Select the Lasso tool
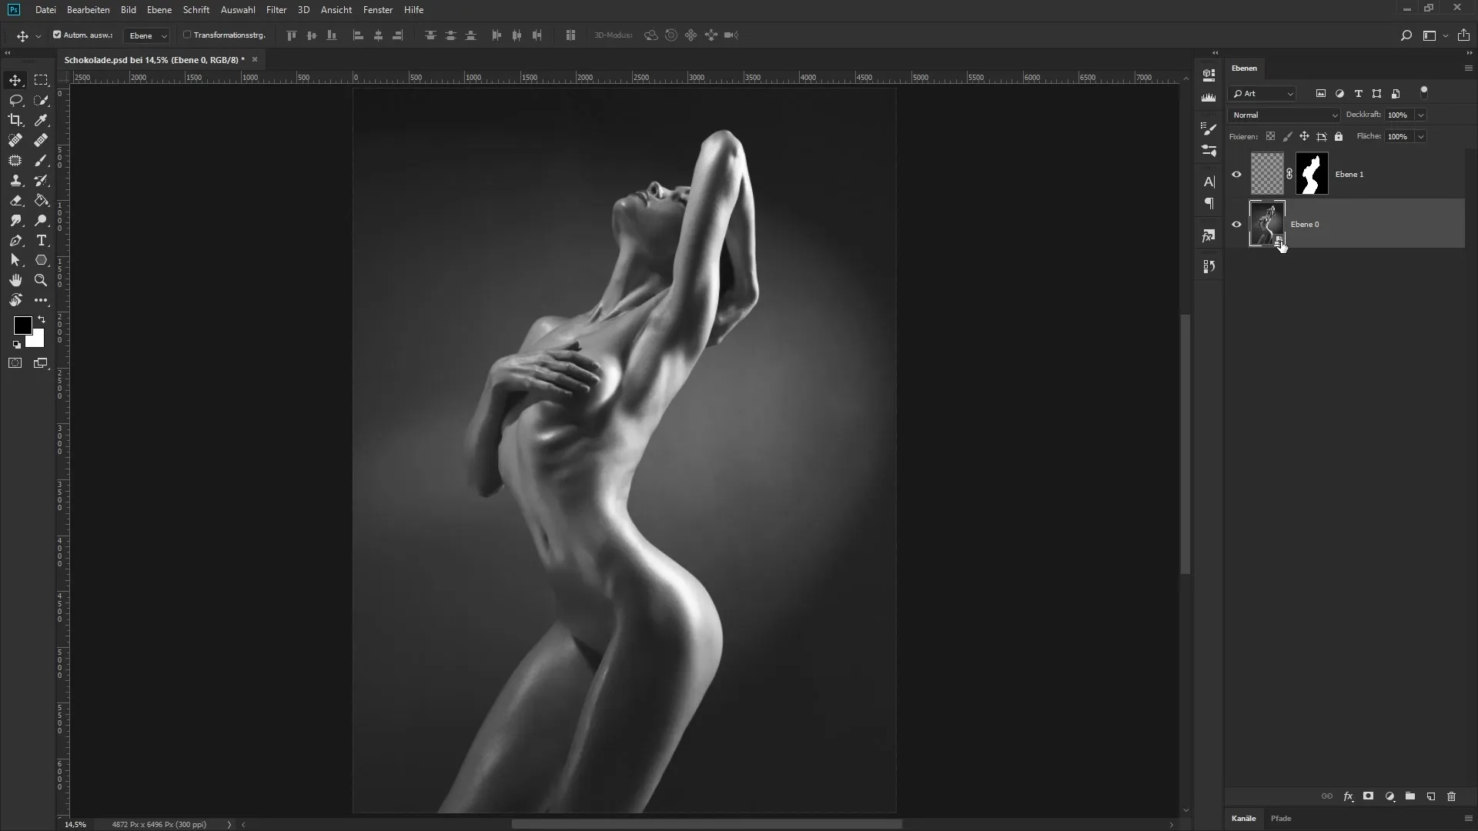This screenshot has width=1478, height=831. coord(15,100)
